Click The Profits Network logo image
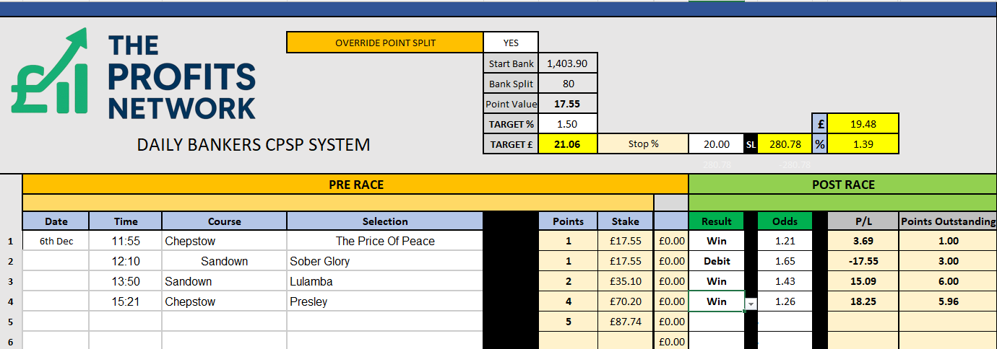This screenshot has height=349, width=997. [x=134, y=75]
